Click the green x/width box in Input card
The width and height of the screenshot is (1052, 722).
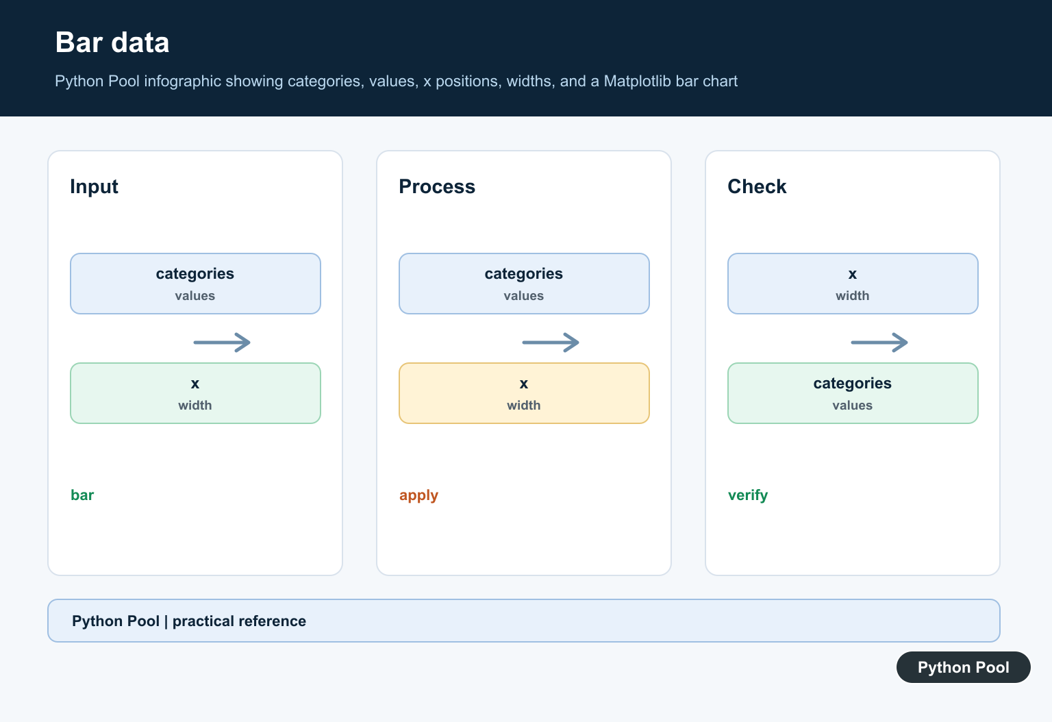tap(195, 393)
